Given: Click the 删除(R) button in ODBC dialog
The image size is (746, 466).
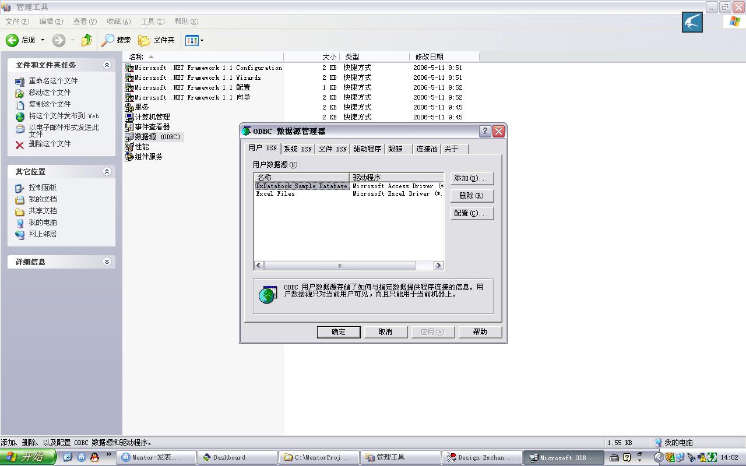Looking at the screenshot, I should pos(472,196).
